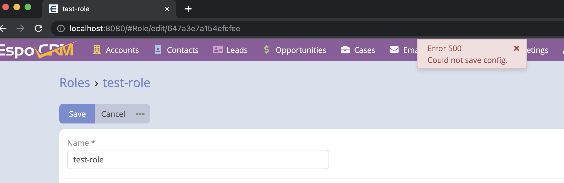The height and width of the screenshot is (183, 564).
Task: Save the role changes
Action: (x=77, y=114)
